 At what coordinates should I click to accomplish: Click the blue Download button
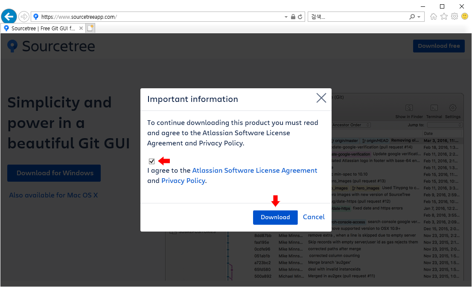click(275, 217)
